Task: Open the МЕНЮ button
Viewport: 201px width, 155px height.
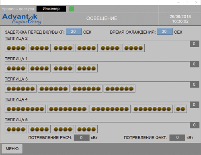Action: pyautogui.click(x=12, y=149)
